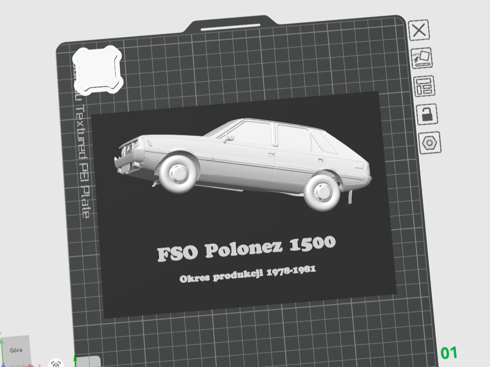Click the 'FSO Polonez 1500' text object
The image size is (490, 367).
(246, 248)
